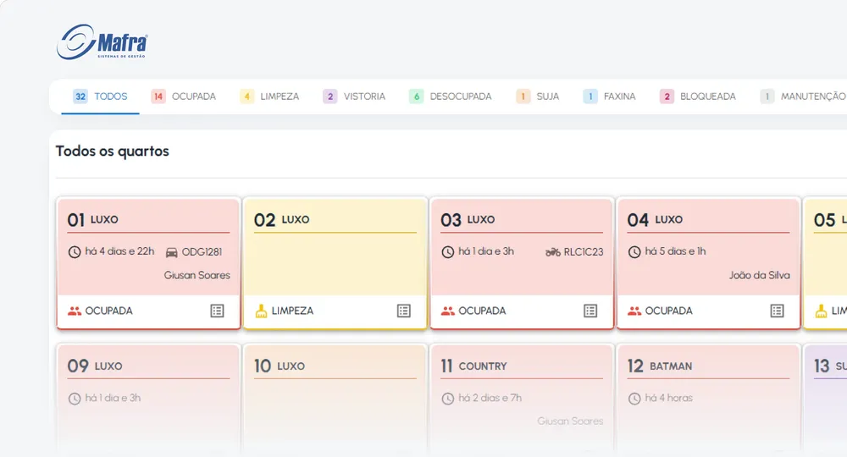Click the clock icon on room 04

point(634,252)
